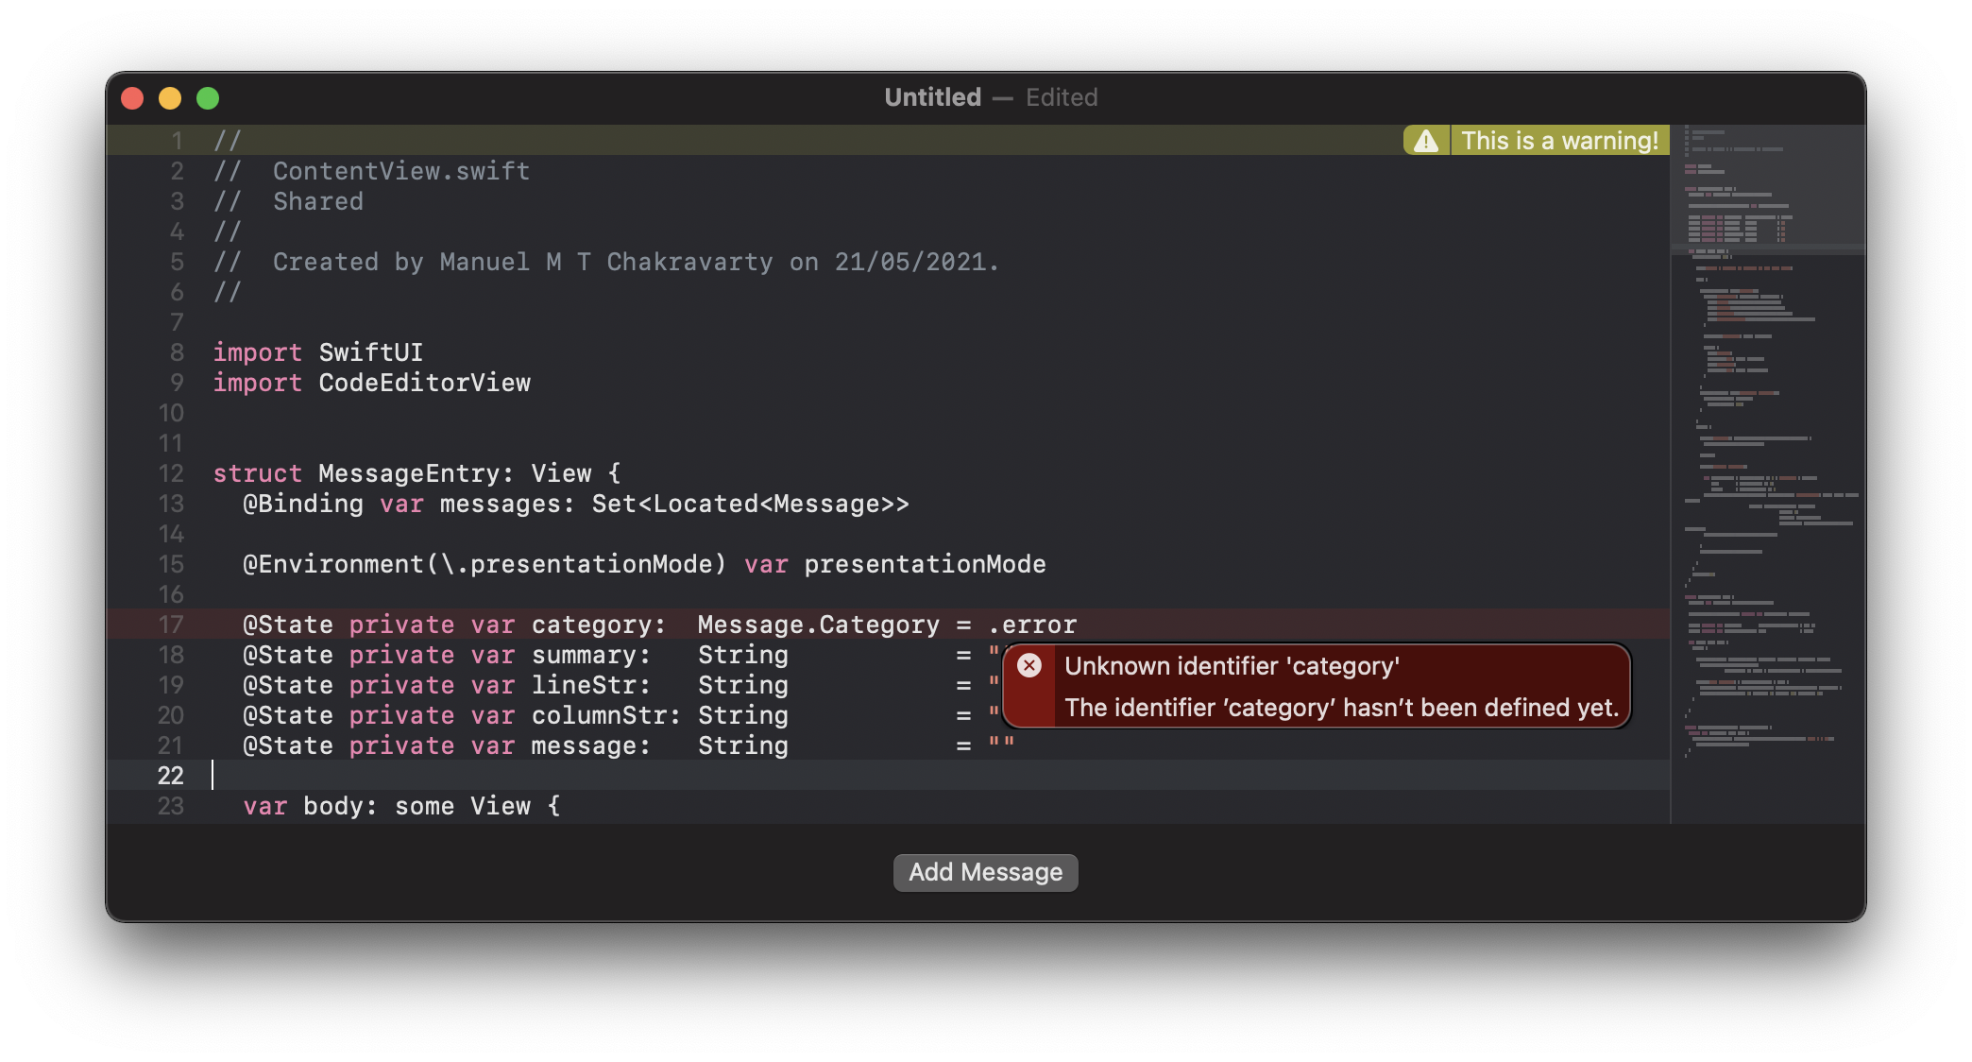Click the yellow warning triangle icon
Image resolution: width=1972 pixels, height=1062 pixels.
pos(1426,141)
